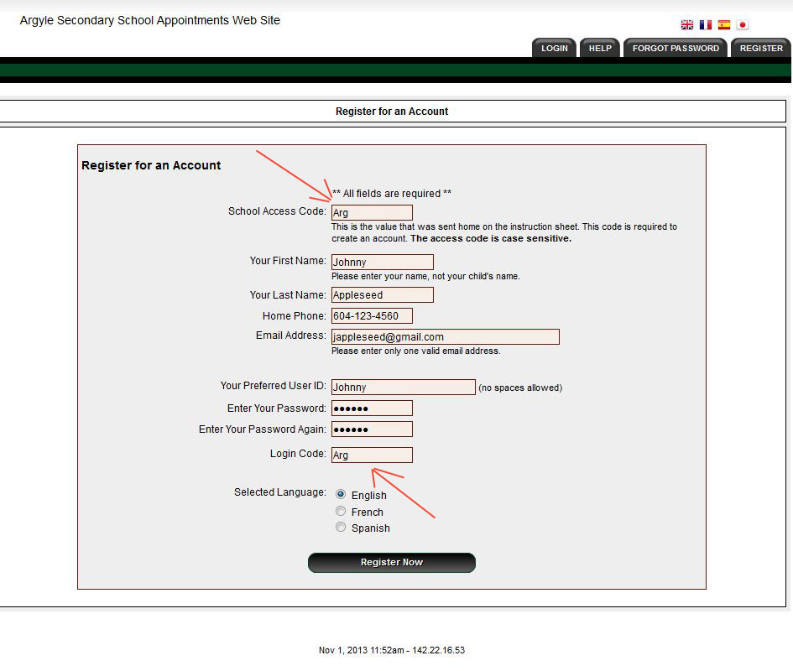This screenshot has height=671, width=793.
Task: Select the Home Phone input box
Action: 372,316
